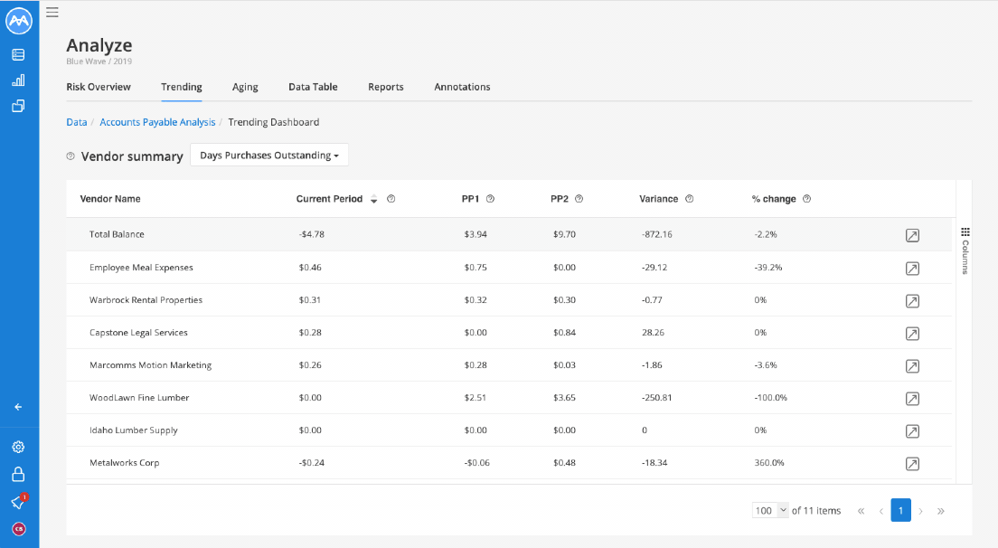Go to the Data breadcrumb link
This screenshot has width=998, height=548.
coord(76,122)
